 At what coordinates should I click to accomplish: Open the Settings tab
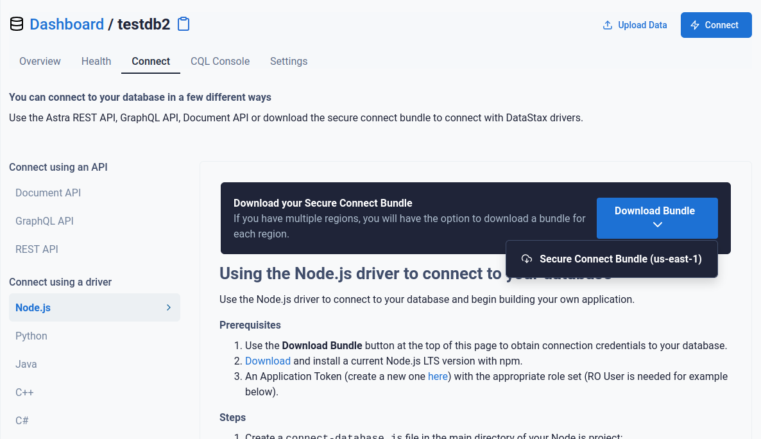coord(289,61)
